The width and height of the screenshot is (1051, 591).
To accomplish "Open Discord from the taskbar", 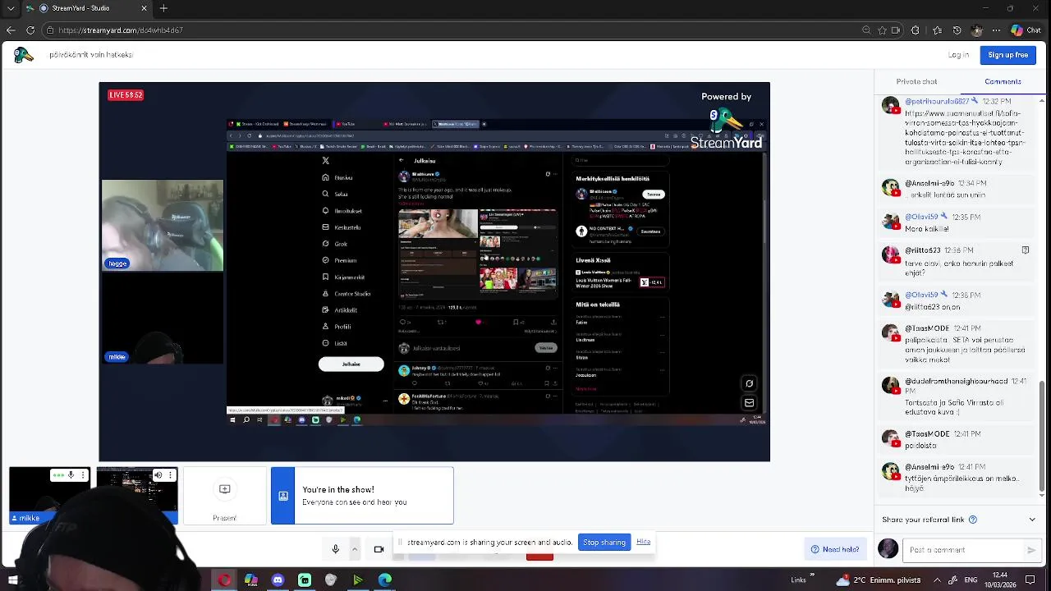I will click(x=278, y=580).
